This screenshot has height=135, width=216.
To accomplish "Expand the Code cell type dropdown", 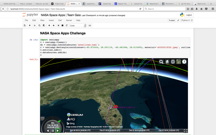I will [x=78, y=25].
